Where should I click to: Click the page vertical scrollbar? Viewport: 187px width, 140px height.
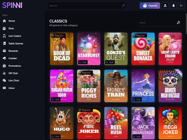tap(186, 24)
